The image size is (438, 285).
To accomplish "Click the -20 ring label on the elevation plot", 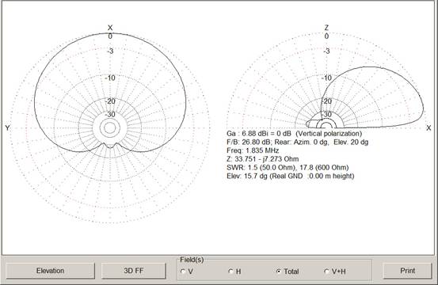I will [x=326, y=101].
